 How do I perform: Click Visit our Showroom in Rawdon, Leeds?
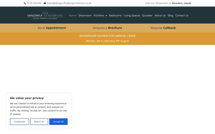tap(168, 3)
